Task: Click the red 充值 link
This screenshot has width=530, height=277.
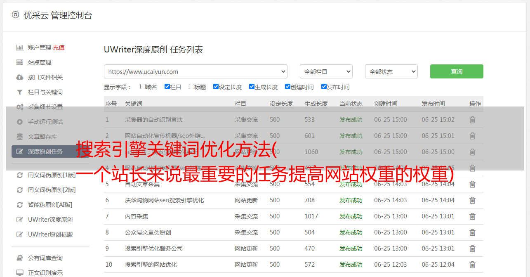Action: pyautogui.click(x=59, y=47)
